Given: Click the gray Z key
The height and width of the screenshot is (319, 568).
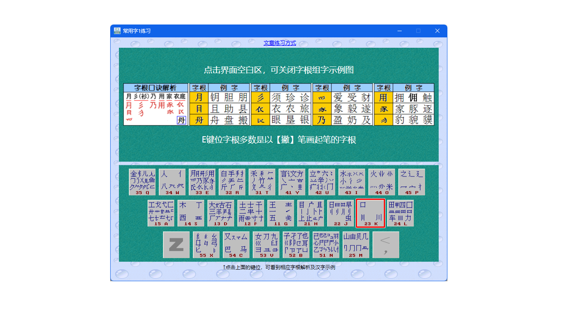Looking at the screenshot, I should click(176, 245).
